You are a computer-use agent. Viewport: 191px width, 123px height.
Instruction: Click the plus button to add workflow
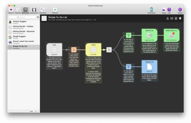click(36, 111)
